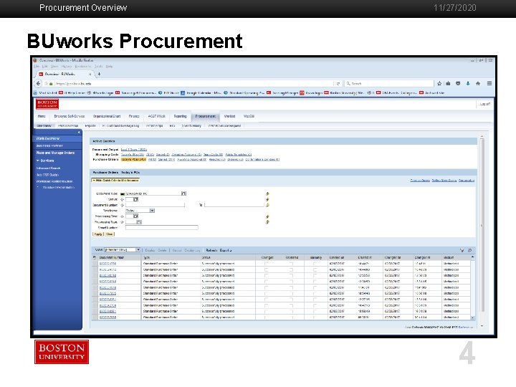Viewport: 516px width, 387px height.
Task: Open Advanced Search in the sidebar
Action: pos(49,168)
